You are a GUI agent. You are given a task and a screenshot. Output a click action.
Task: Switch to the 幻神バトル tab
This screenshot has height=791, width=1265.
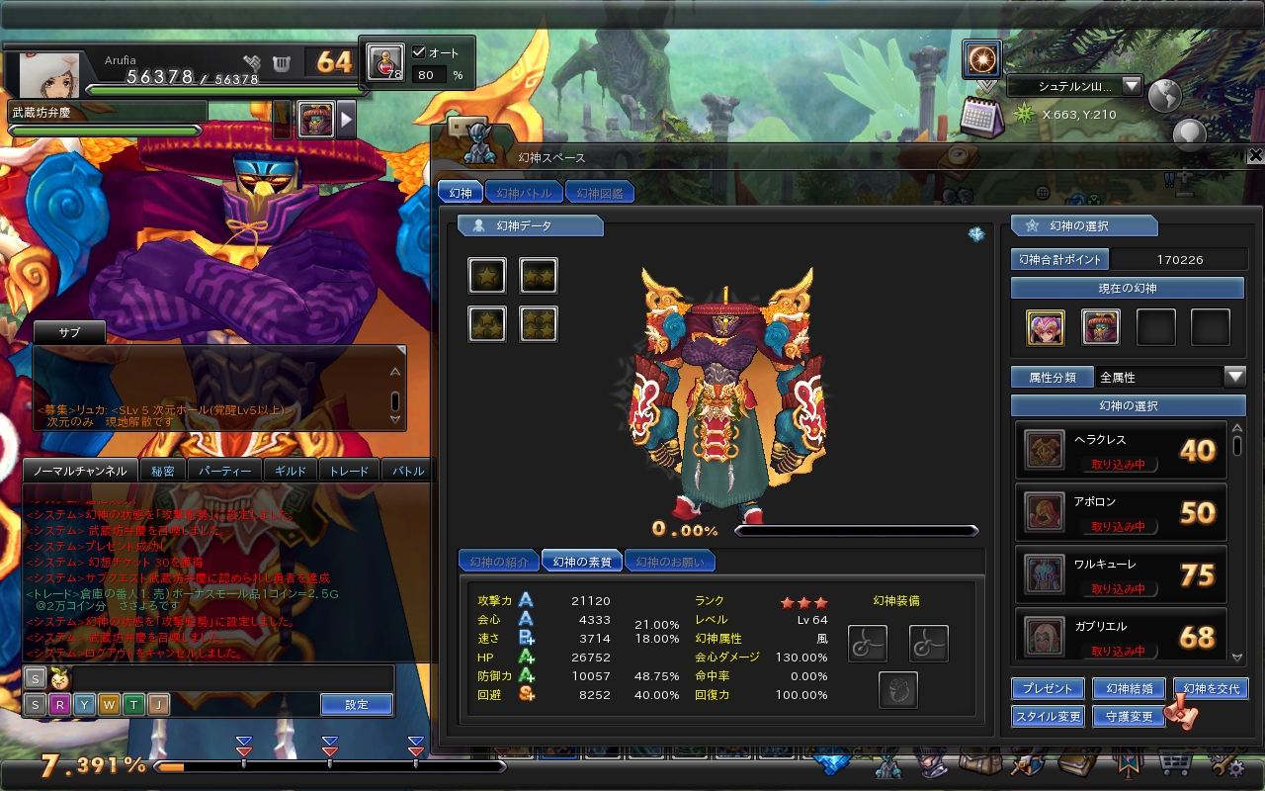coord(523,193)
